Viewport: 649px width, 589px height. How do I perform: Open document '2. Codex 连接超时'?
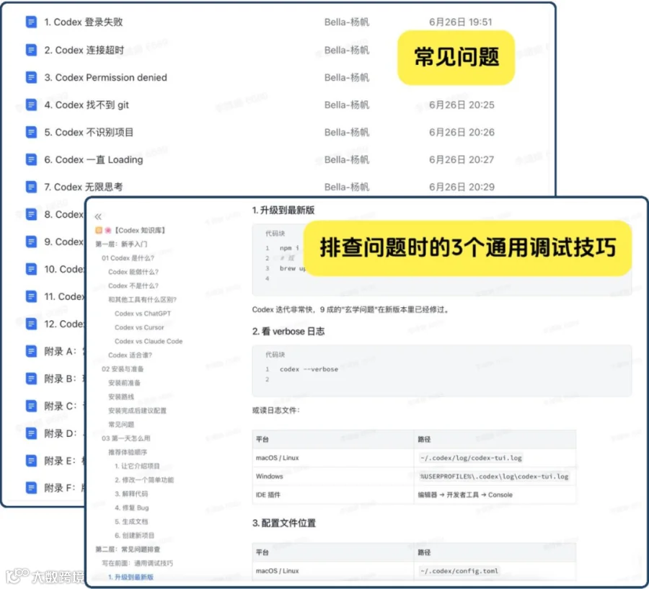tap(84, 50)
